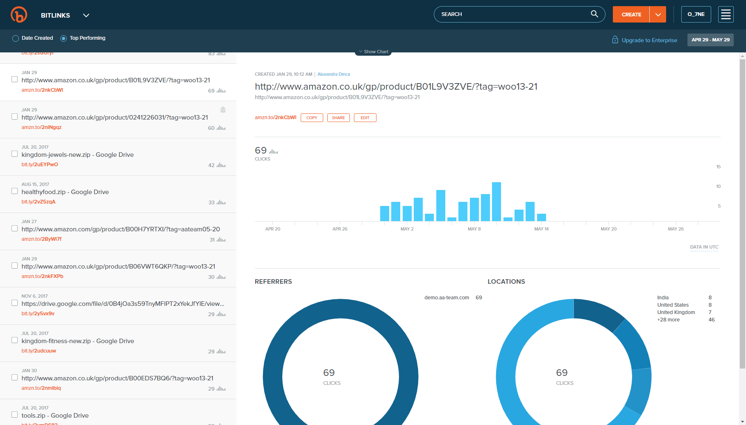Select the Date Created radio button
The image size is (746, 425).
click(x=16, y=38)
